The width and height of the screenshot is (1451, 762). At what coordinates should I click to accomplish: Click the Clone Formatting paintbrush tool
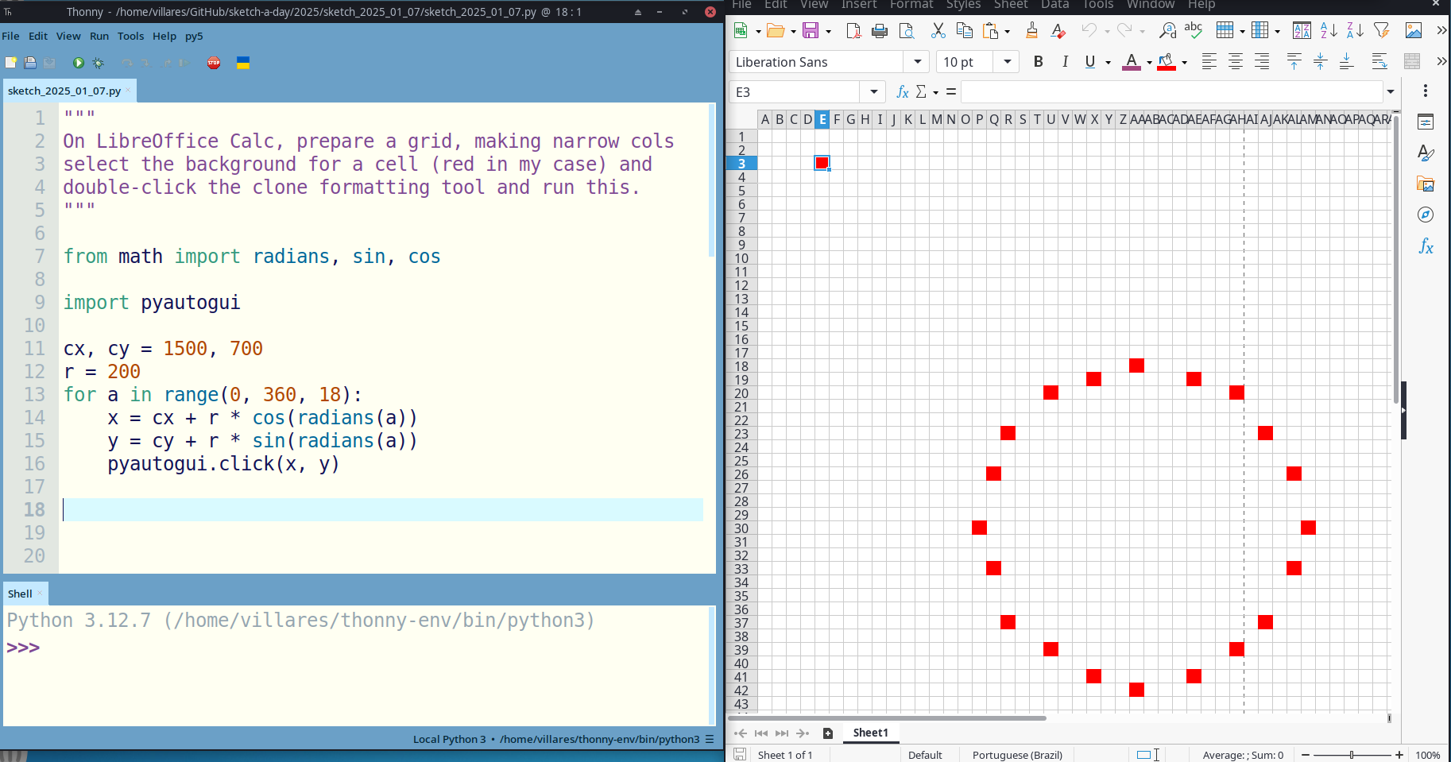coord(1031,31)
